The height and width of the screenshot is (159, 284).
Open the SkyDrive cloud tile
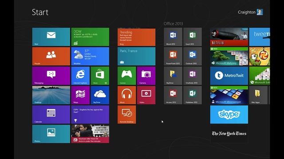coord(100,95)
